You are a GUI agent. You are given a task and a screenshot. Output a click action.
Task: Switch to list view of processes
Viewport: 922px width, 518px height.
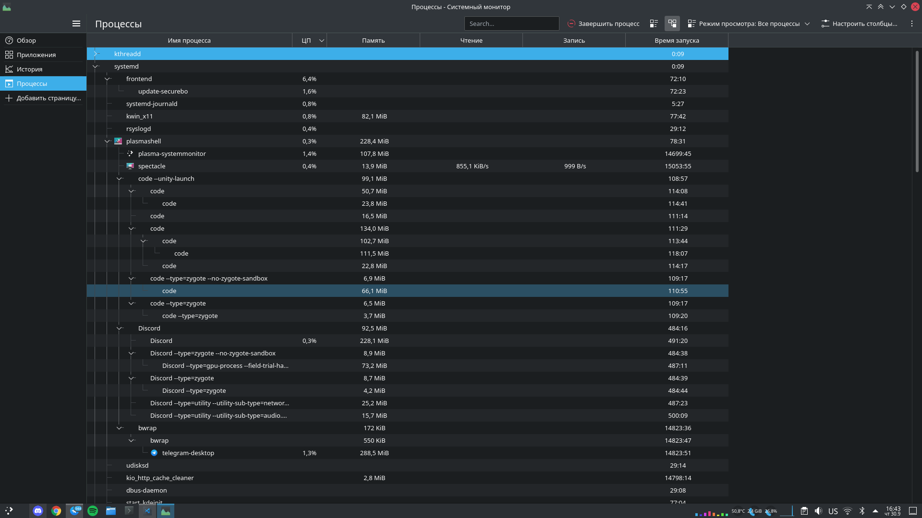pyautogui.click(x=654, y=24)
